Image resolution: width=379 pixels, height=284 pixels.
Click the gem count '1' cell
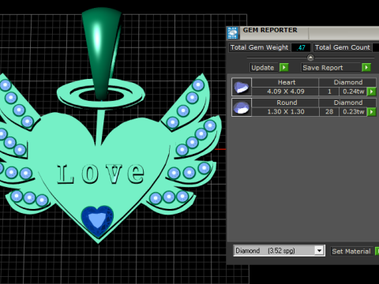coord(329,92)
